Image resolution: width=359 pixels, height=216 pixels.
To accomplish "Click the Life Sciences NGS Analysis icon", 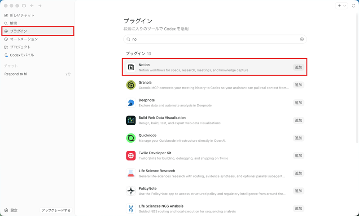I will point(131,208).
